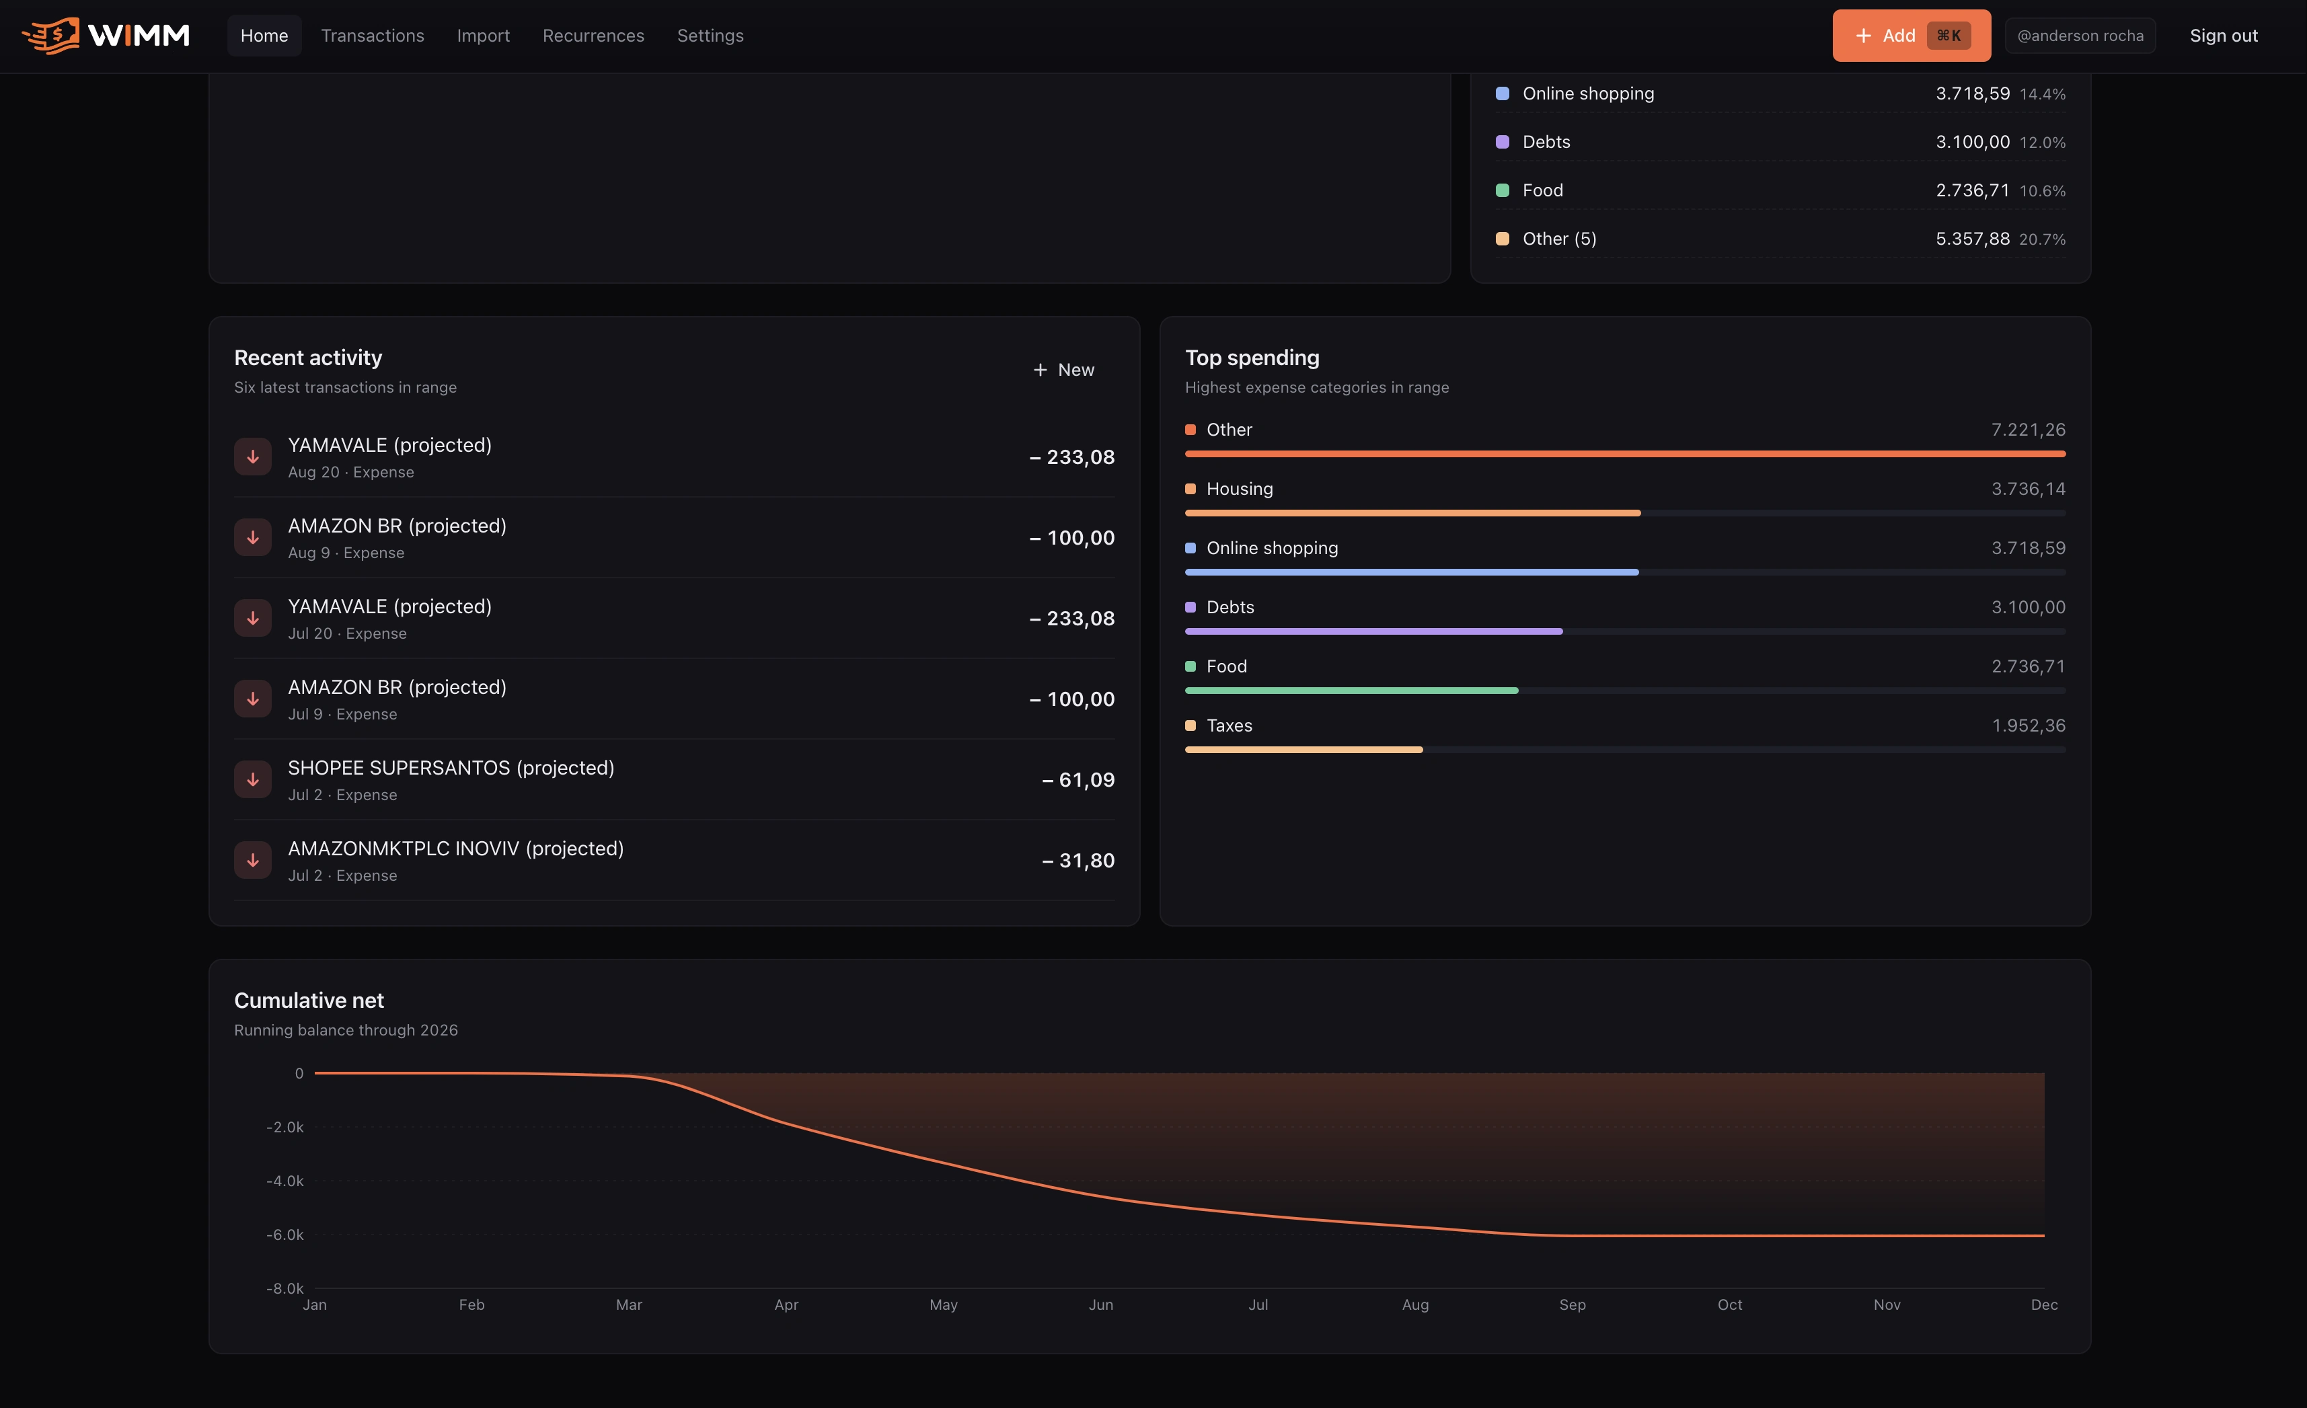This screenshot has height=1408, width=2307.
Task: Click Dec on cumulative net chart axis
Action: click(x=2044, y=1305)
